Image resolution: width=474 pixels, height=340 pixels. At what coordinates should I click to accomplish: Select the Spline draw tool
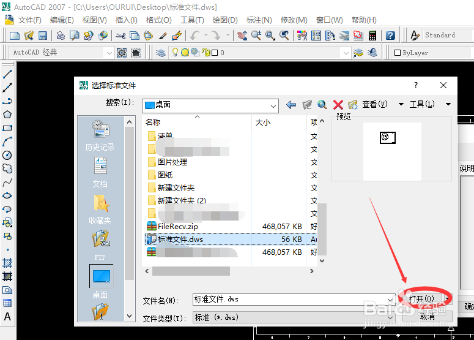click(x=7, y=183)
